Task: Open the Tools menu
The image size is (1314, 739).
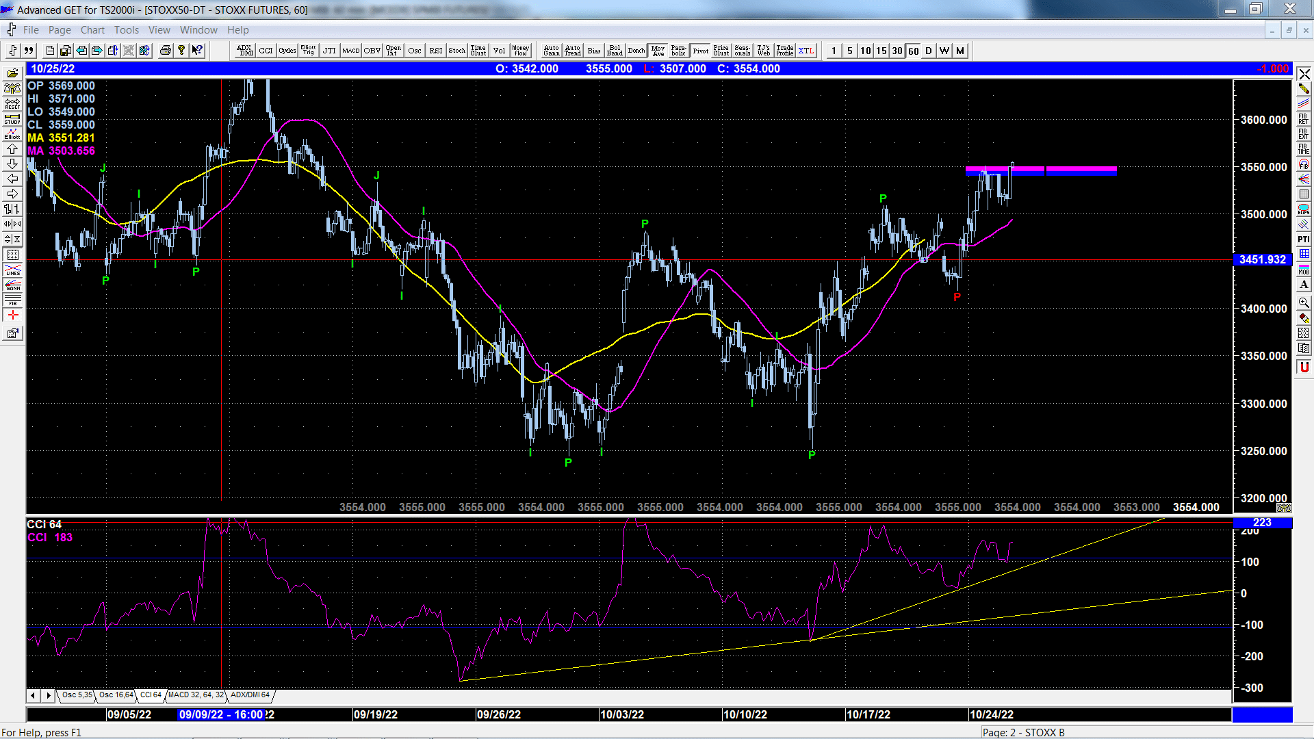Action: tap(127, 30)
